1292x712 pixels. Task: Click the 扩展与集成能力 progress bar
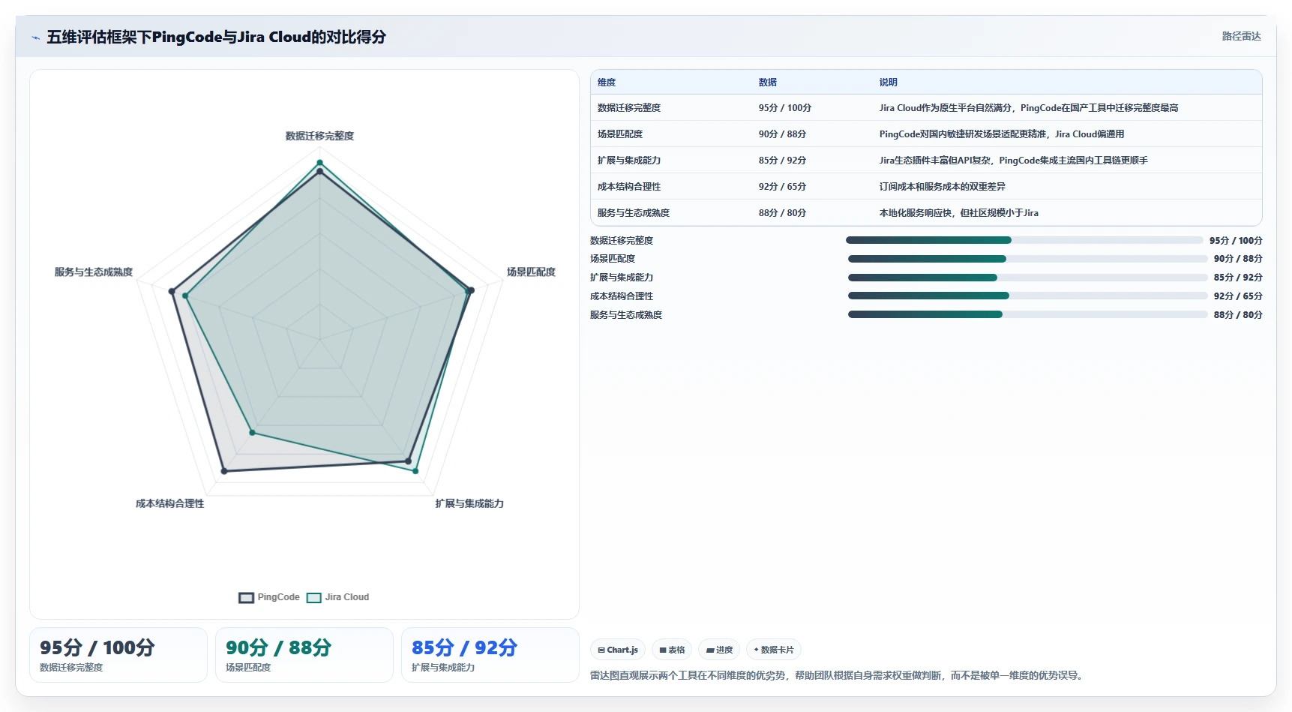coord(1028,278)
